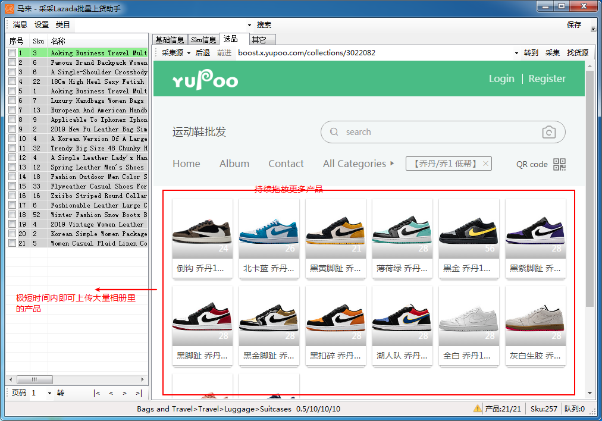Sort by the 名称 column header
The width and height of the screenshot is (602, 421).
98,41
